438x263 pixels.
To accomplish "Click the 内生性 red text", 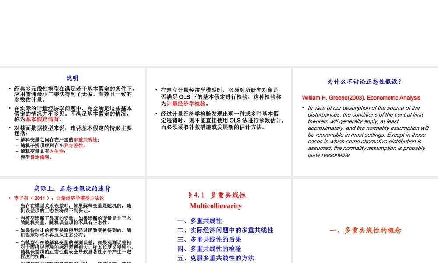I will (x=57, y=151).
